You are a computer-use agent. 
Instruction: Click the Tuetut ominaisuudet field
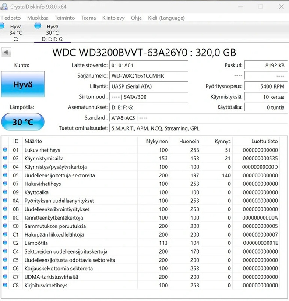pyautogui.click(x=198, y=128)
